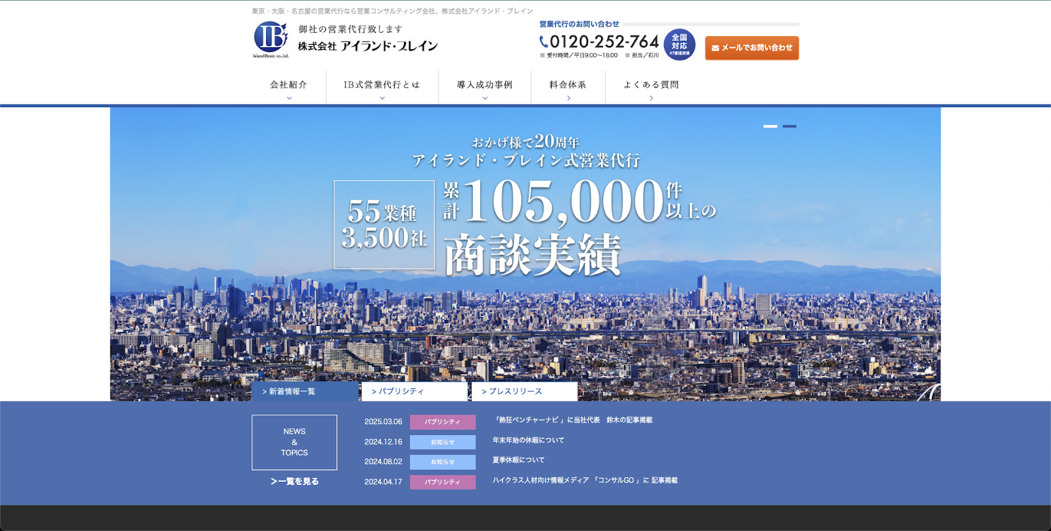Expand the 導入成功事例 chevron

tap(485, 98)
